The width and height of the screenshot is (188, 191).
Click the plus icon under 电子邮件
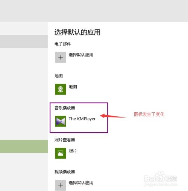(x=61, y=57)
